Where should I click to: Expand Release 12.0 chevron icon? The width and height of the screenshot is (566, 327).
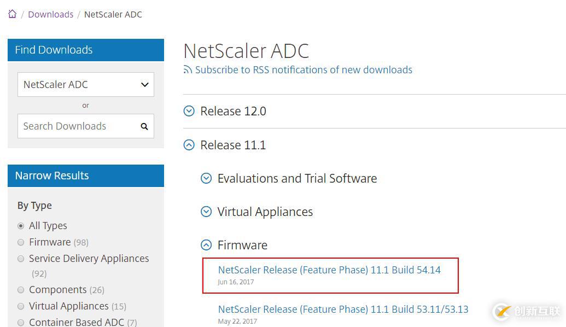pyautogui.click(x=189, y=111)
